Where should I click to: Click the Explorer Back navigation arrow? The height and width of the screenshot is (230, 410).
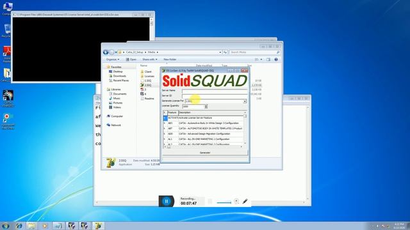tap(106, 52)
